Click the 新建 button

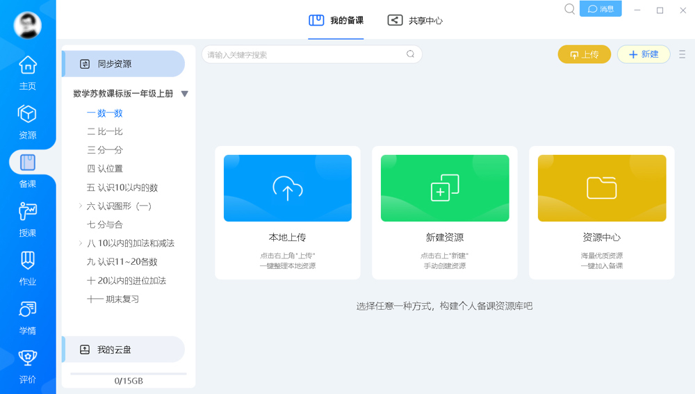click(644, 54)
